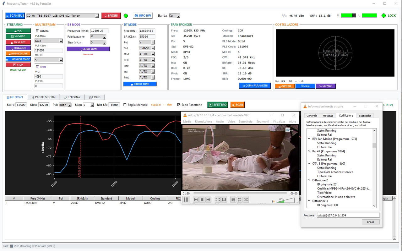The height and width of the screenshot is (251, 402).
Task: Stop playback in the VLC player
Action: pyautogui.click(x=202, y=199)
